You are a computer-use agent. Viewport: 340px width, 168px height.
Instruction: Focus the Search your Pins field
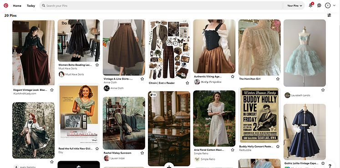point(161,5)
